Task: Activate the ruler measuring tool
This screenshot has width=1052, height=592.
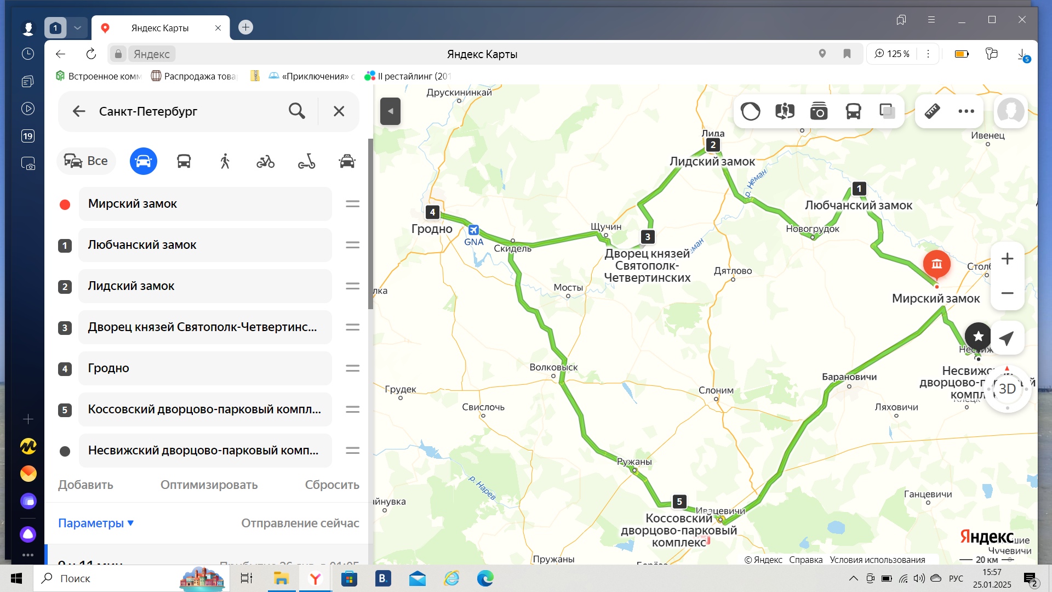Action: pyautogui.click(x=933, y=111)
